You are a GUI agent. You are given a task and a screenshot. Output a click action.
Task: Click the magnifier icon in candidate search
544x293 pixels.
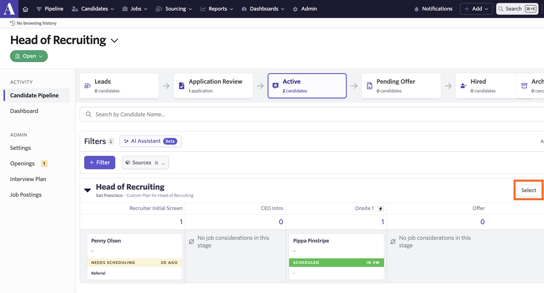[88, 114]
